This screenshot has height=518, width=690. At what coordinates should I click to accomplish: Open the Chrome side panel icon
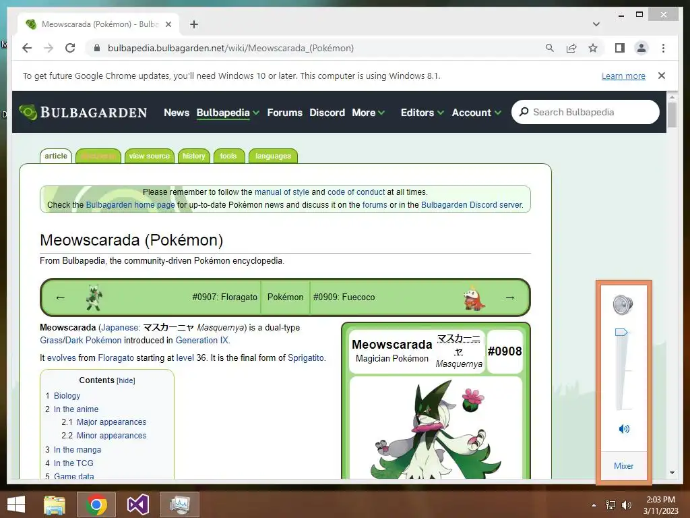pos(620,48)
